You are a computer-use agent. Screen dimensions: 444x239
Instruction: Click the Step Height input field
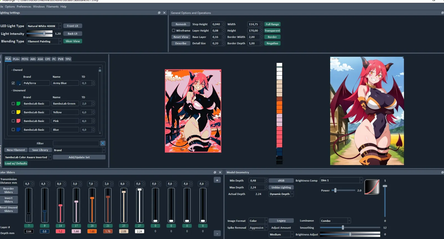pos(216,24)
